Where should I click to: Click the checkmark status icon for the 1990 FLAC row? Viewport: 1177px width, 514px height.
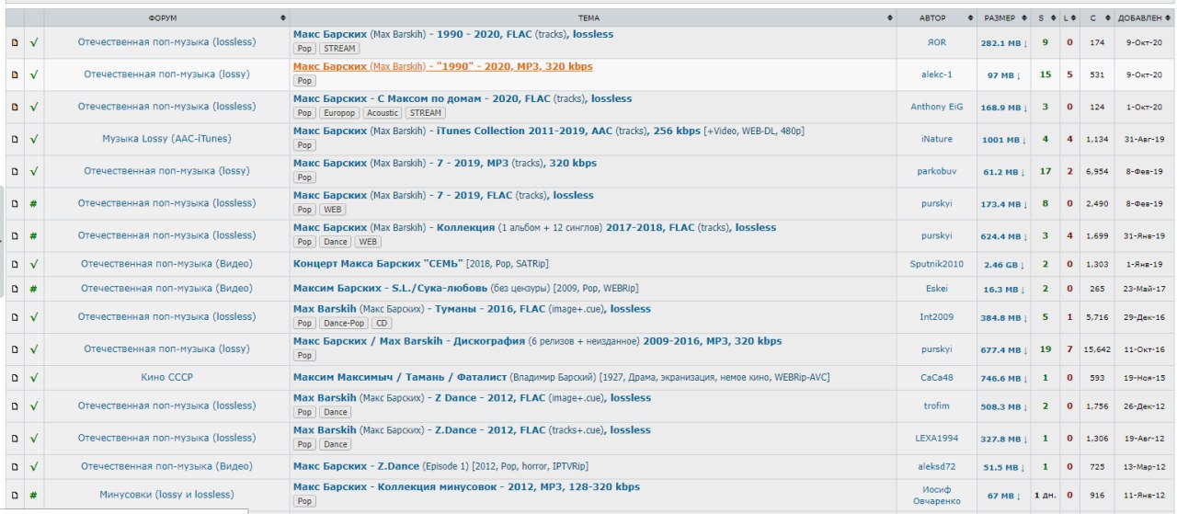(33, 42)
